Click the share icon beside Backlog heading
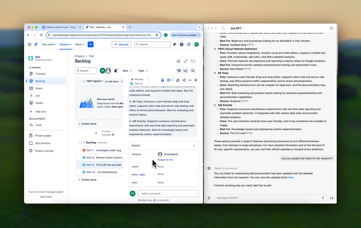 point(178,61)
